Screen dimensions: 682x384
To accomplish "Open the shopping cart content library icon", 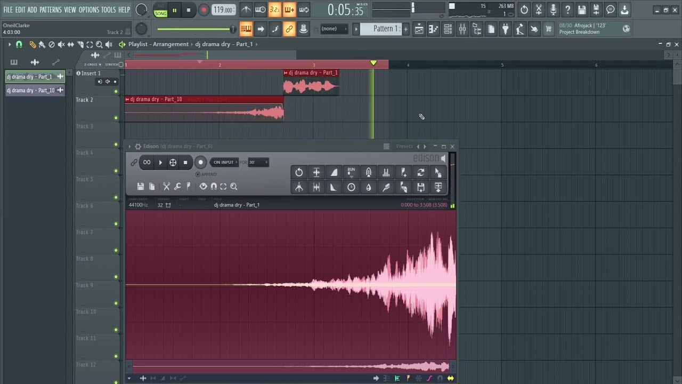I will coord(548,29).
